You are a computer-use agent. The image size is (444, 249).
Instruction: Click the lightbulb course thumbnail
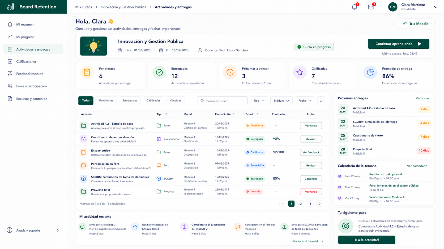93,46
